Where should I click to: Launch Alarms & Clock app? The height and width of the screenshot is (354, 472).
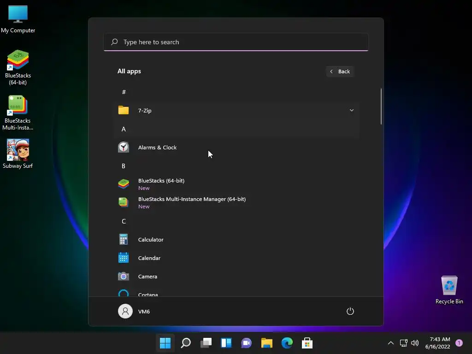236,147
